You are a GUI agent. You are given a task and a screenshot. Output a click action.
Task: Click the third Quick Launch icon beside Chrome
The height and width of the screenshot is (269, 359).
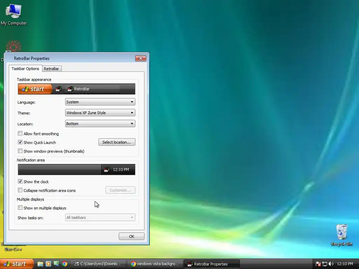(x=56, y=264)
